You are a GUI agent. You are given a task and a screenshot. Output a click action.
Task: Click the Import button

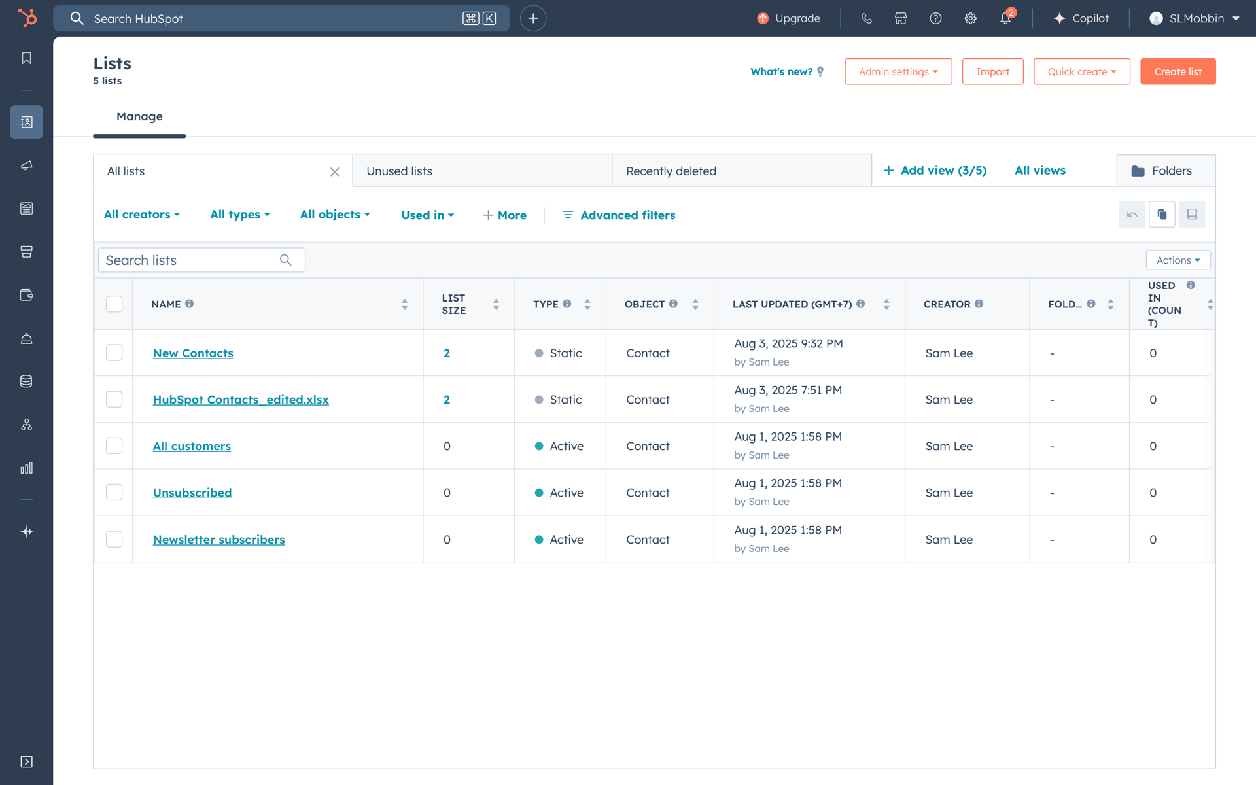pos(992,71)
